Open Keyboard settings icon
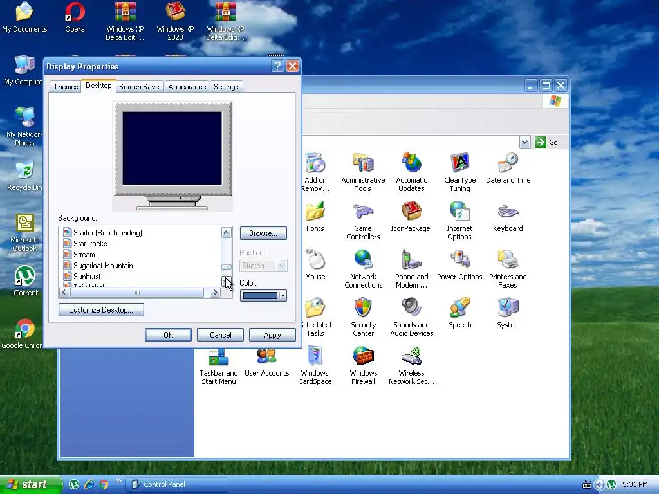The width and height of the screenshot is (659, 494). [508, 216]
